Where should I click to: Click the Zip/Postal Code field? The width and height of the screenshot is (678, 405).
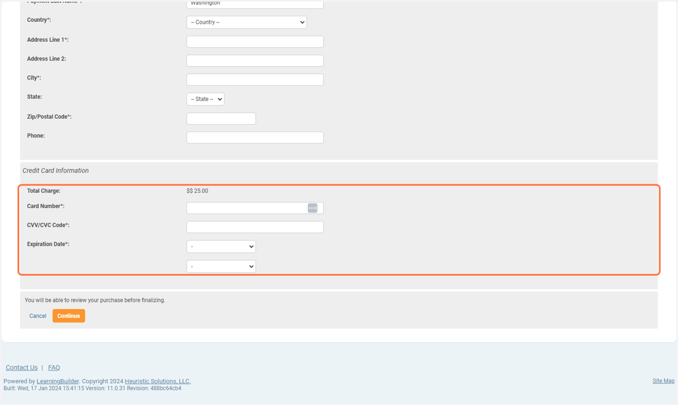click(x=221, y=119)
